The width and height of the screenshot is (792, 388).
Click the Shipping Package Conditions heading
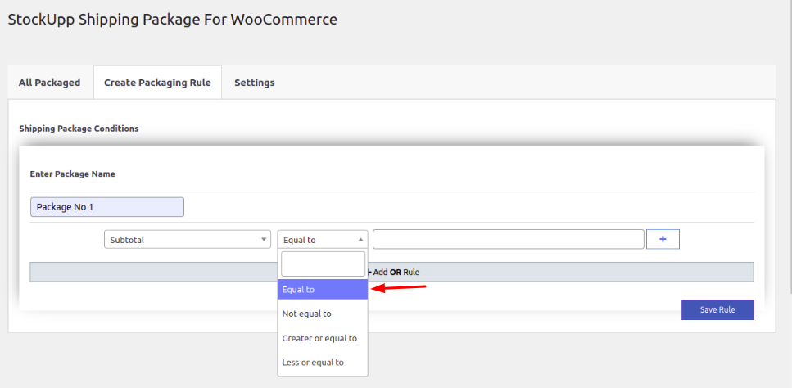[79, 129]
